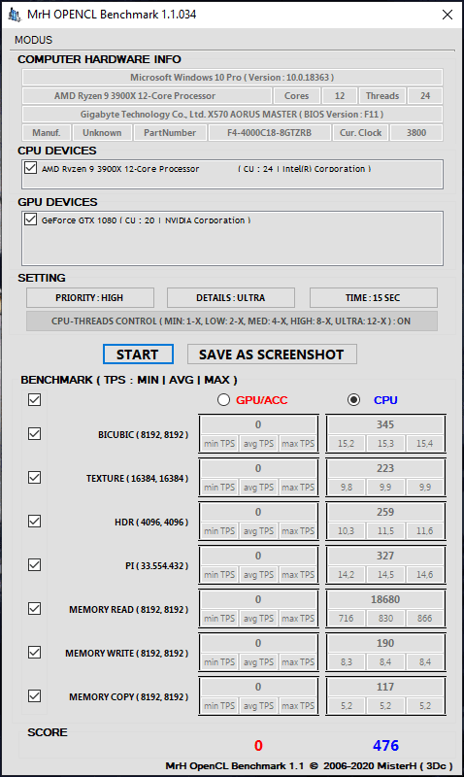Click the Cores value 12 field
This screenshot has width=464, height=777.
(x=340, y=95)
